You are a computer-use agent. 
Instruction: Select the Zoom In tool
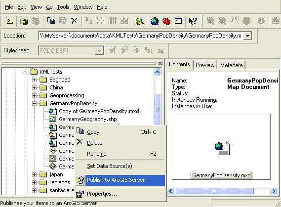tap(210, 21)
